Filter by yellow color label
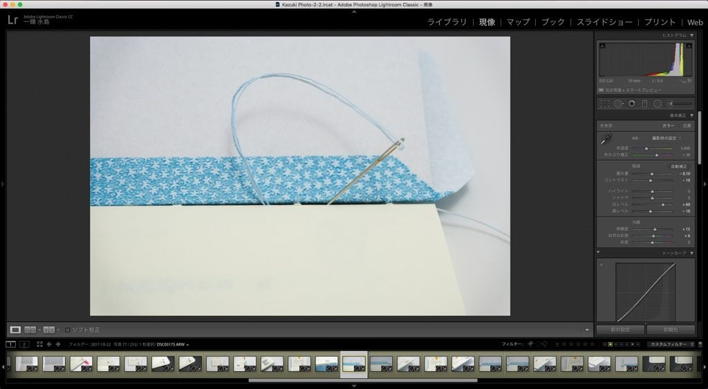 click(x=611, y=344)
